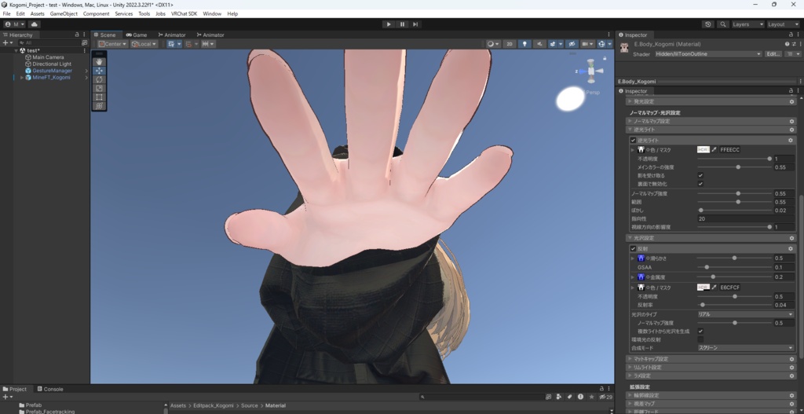
Task: Pick color with 逆光ライト eyedropper
Action: coord(714,150)
